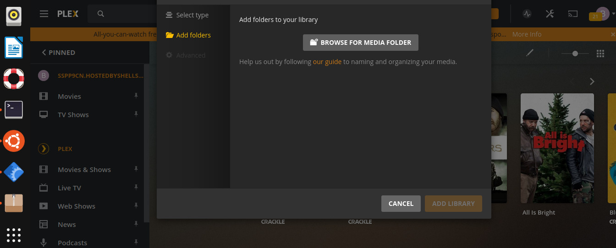This screenshot has height=248, width=616.
Task: Open the Terminal from the dock
Action: 14,110
